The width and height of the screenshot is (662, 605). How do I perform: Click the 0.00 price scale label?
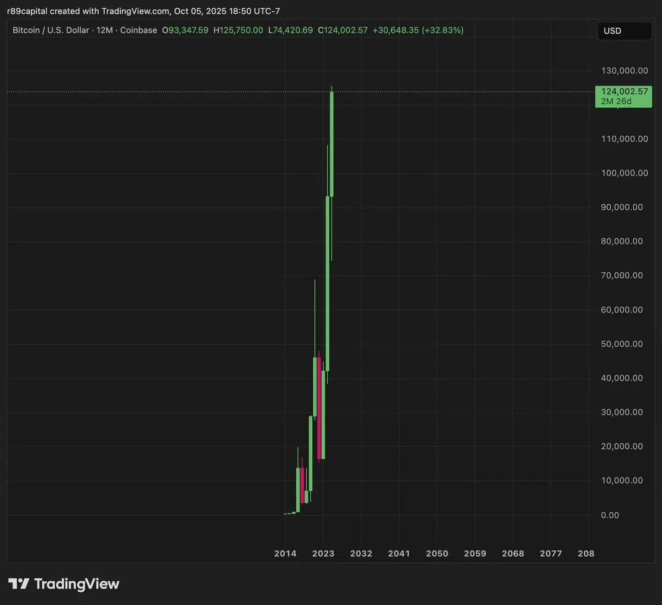(x=610, y=515)
